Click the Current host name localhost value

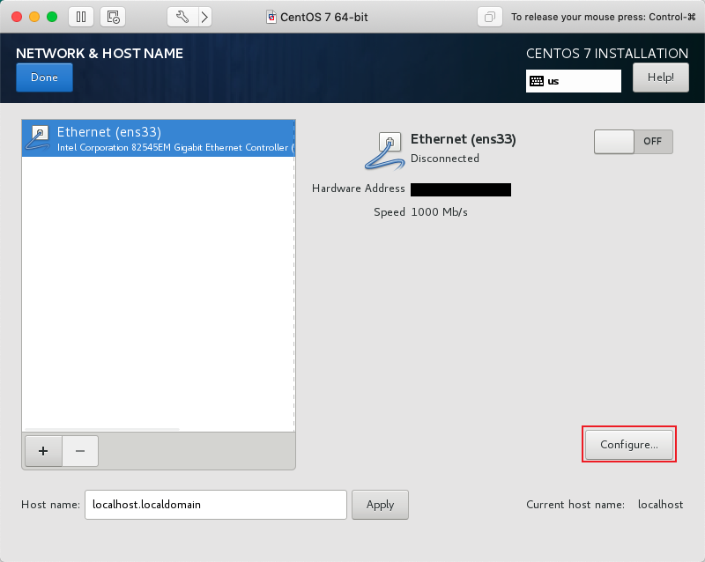(660, 505)
